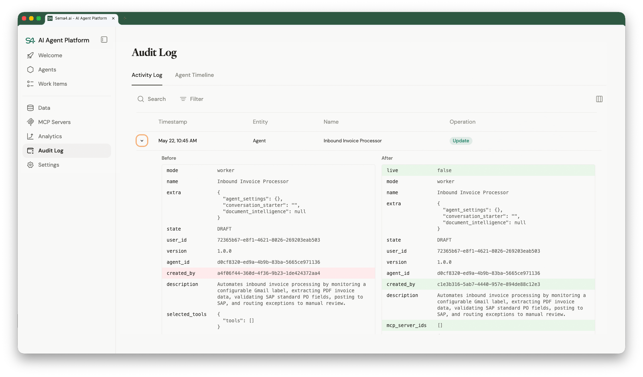This screenshot has height=377, width=643.
Task: Close the Sema4.ai browser tab
Action: (x=113, y=18)
